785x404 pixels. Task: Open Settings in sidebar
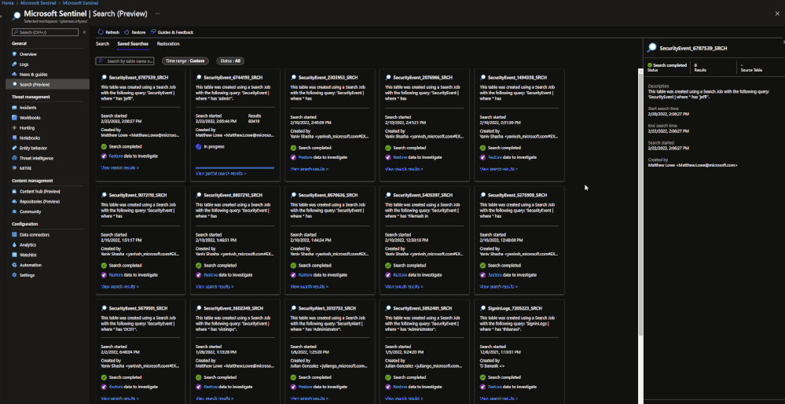(x=27, y=275)
